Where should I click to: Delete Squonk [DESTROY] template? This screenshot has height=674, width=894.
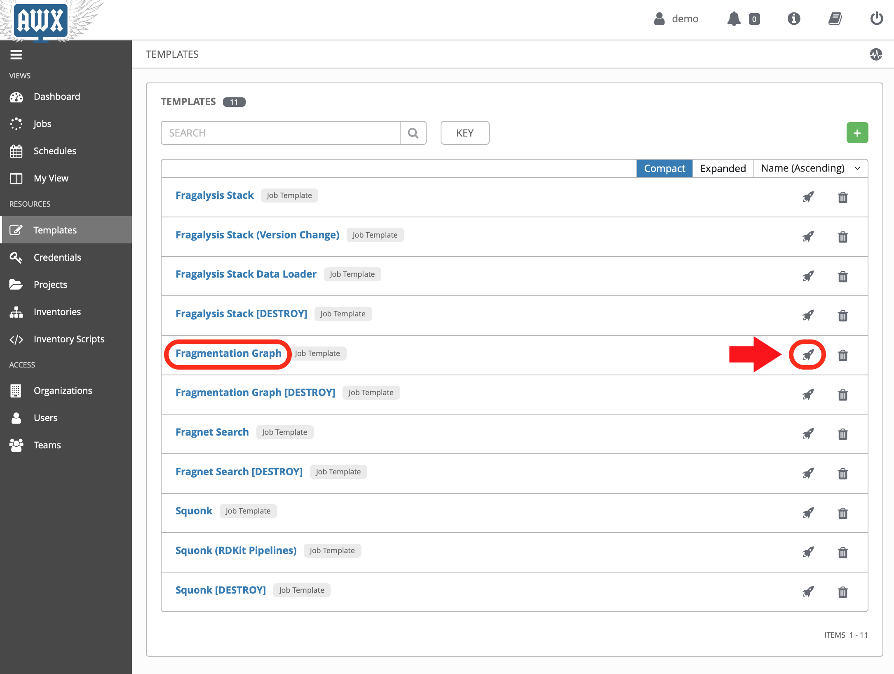coord(843,592)
